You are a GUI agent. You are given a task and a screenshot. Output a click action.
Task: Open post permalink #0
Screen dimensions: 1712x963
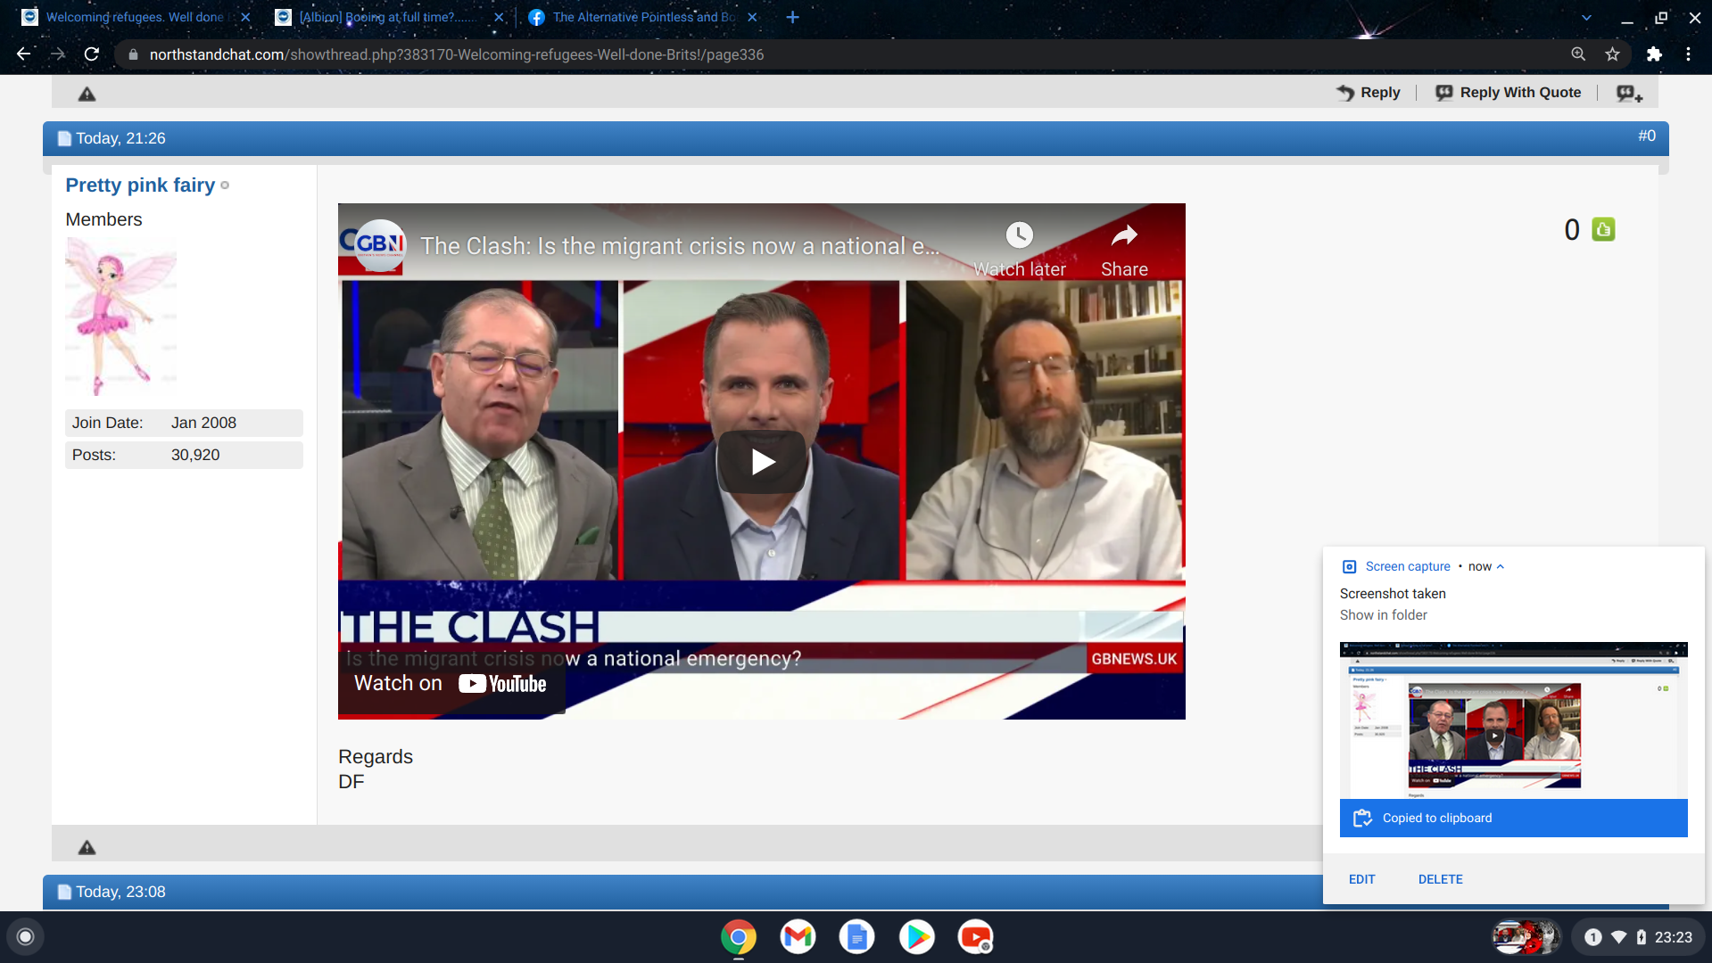(1647, 136)
